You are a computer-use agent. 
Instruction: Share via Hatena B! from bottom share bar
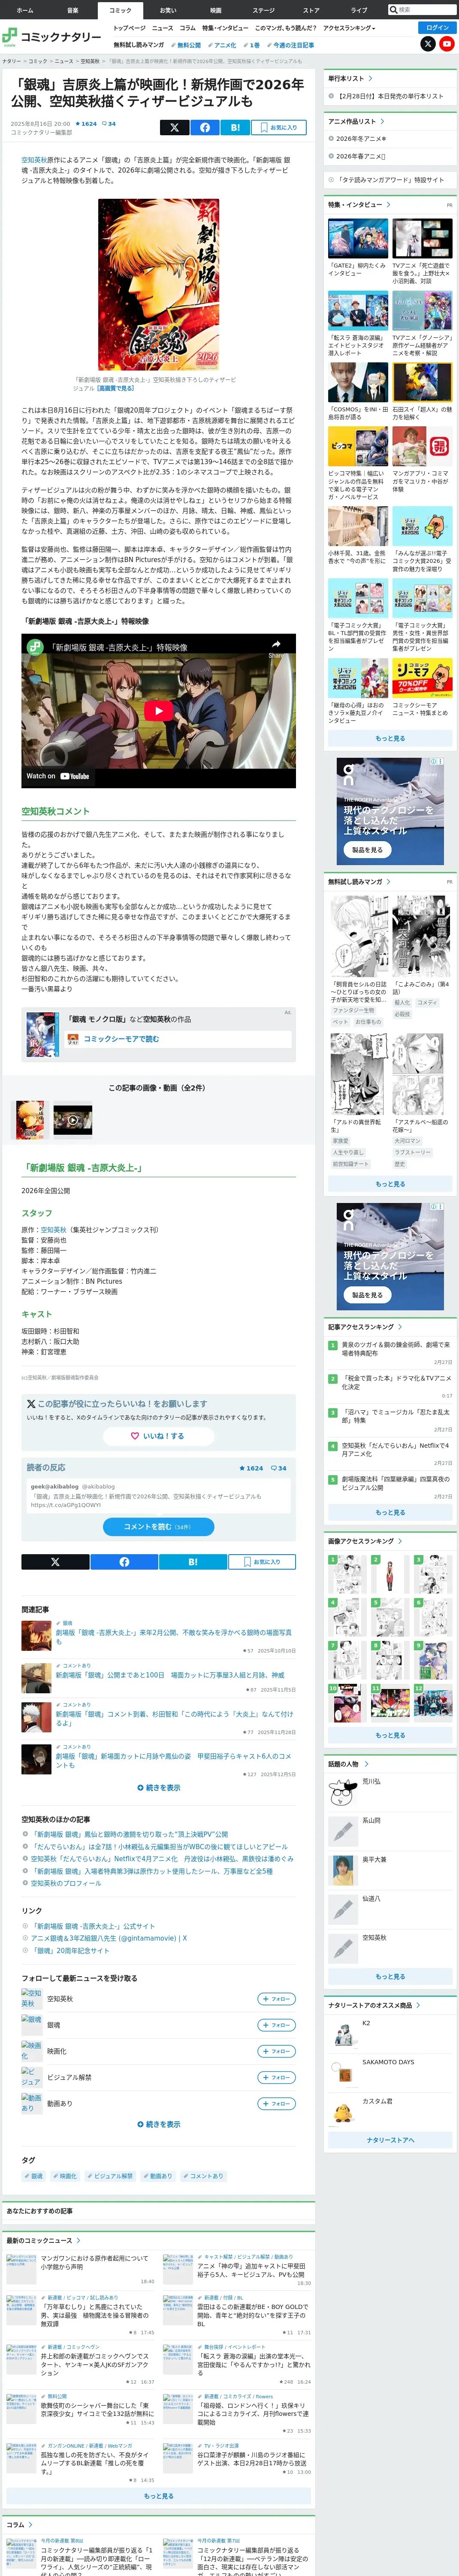coord(193,1561)
